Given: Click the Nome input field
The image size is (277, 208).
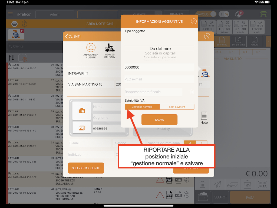Looking at the screenshot, I should pyautogui.click(x=107, y=107).
